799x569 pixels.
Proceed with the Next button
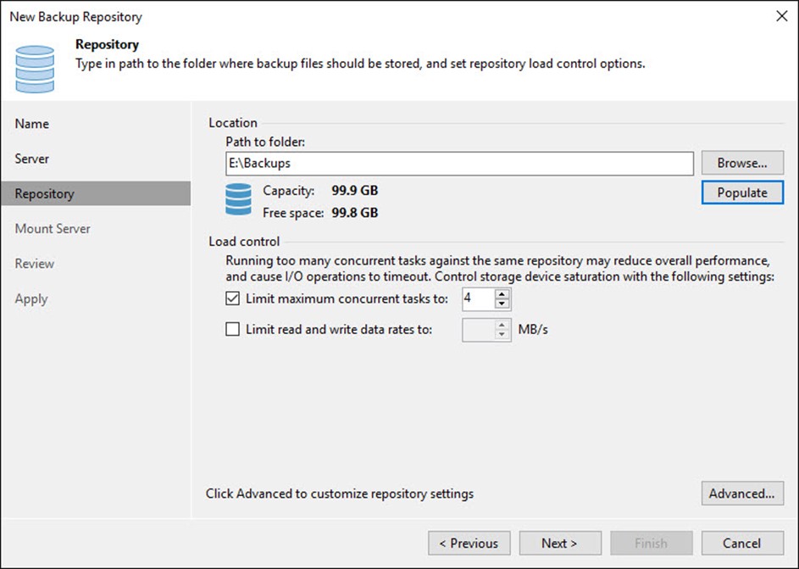click(559, 544)
